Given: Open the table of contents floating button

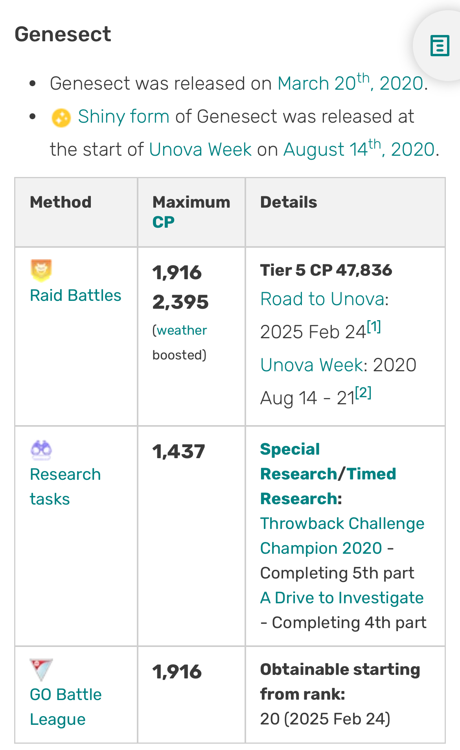Looking at the screenshot, I should pos(440,46).
